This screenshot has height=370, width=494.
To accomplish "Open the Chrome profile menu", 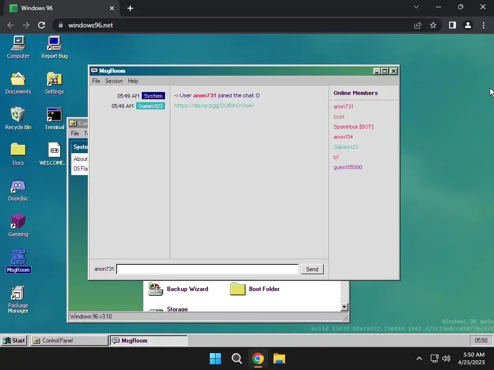I will 468,25.
